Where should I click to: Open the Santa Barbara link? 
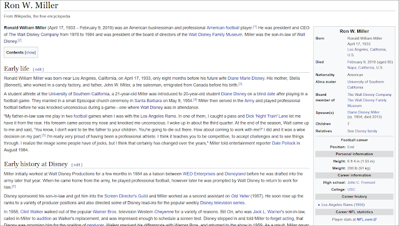tap(148, 101)
